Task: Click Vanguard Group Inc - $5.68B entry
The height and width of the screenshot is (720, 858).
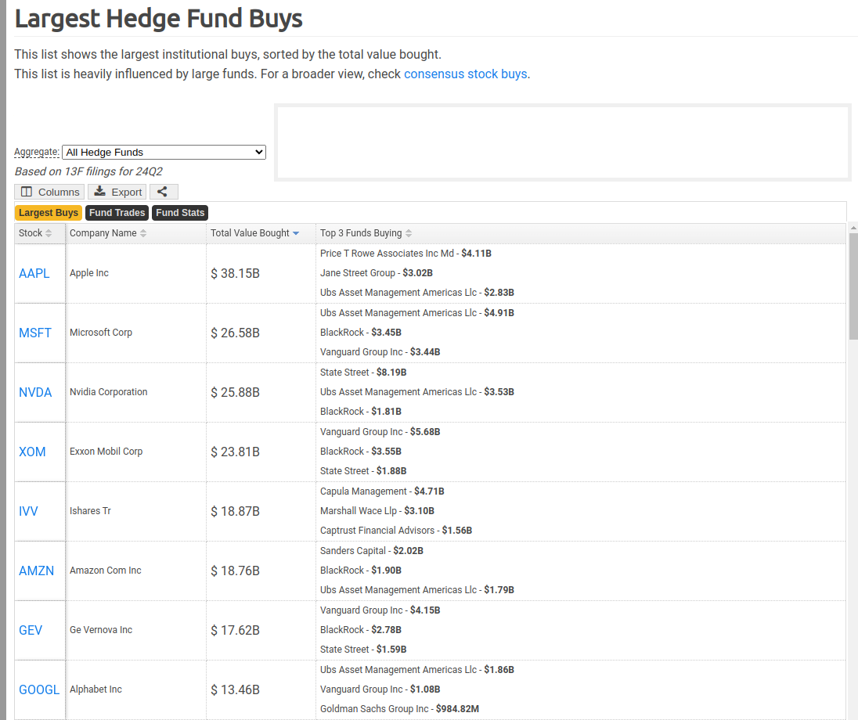Action: (x=380, y=432)
